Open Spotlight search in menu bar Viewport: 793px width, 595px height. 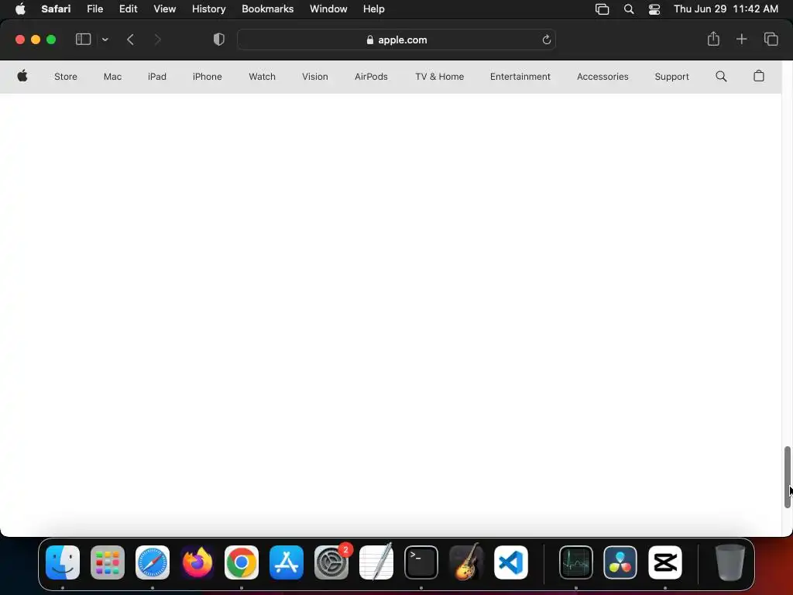click(629, 9)
